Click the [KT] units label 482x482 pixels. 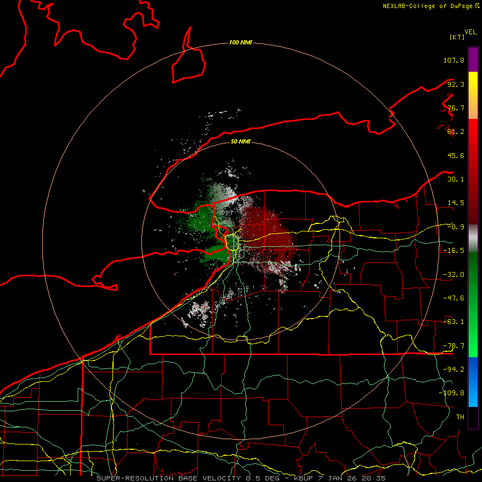457,37
